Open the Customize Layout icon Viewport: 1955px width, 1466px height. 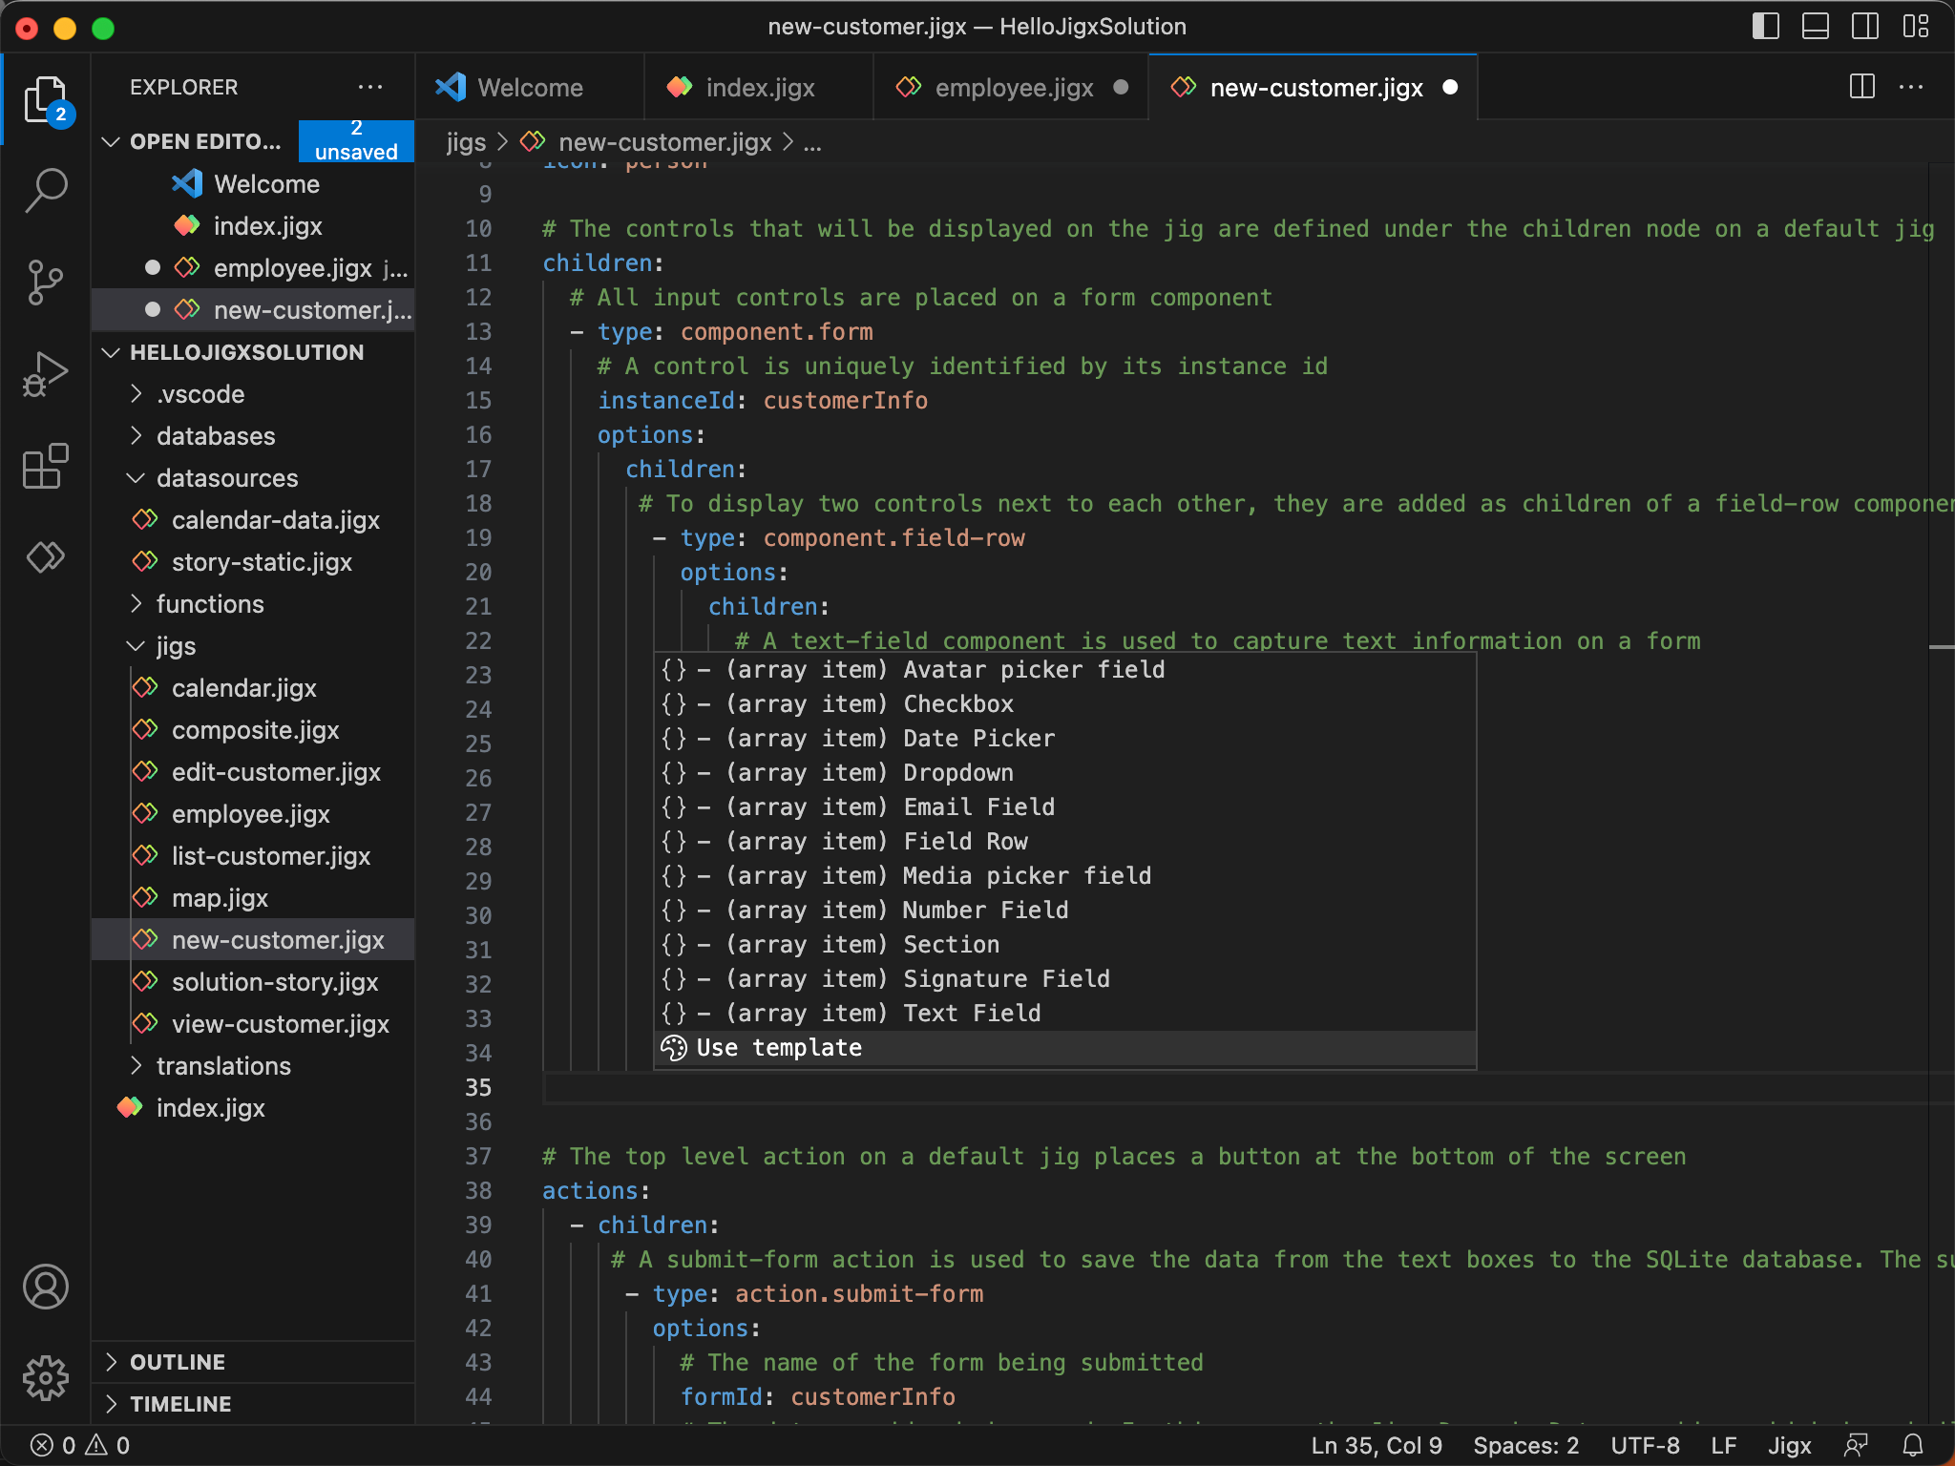1915,27
